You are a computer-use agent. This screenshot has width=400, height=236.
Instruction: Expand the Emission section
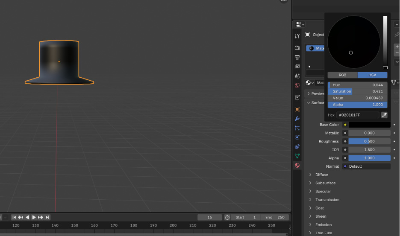(x=323, y=225)
